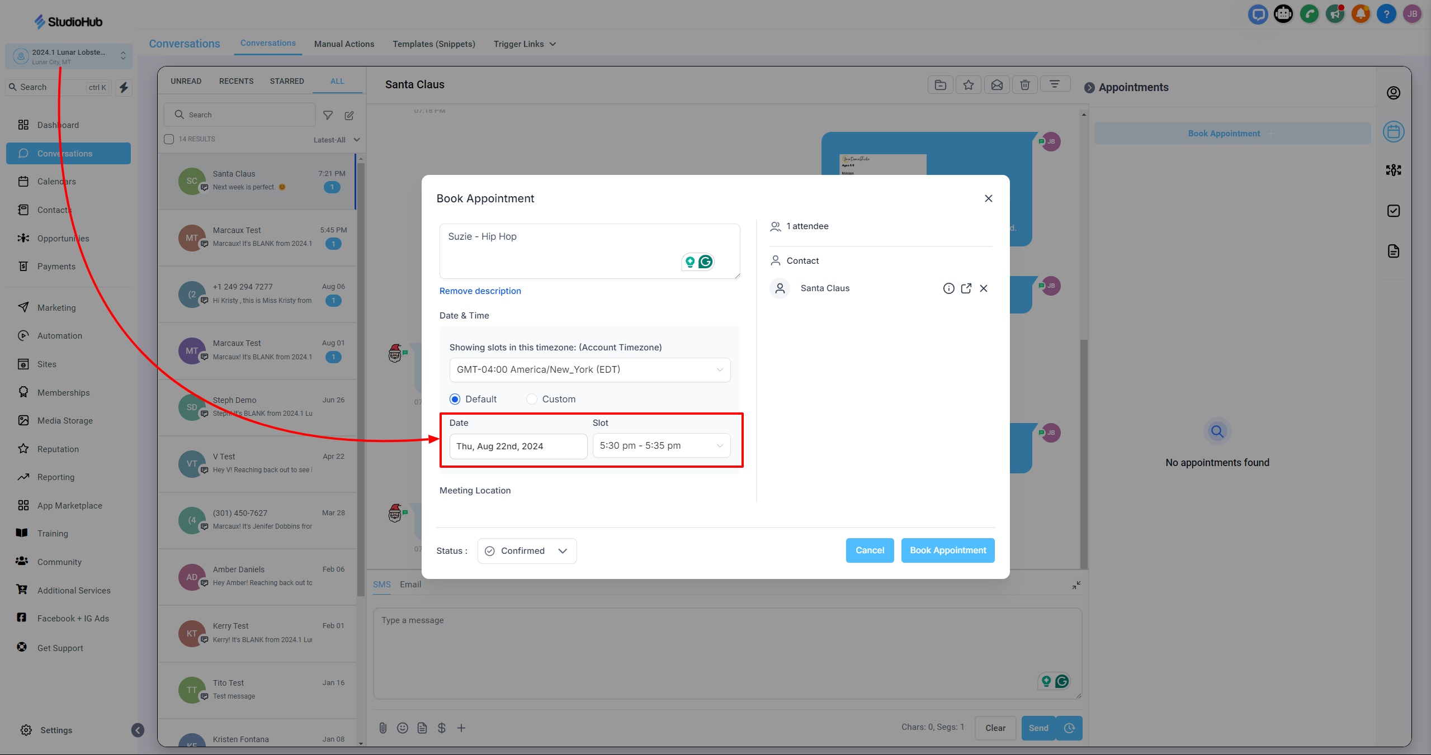Click the Date input field

(x=518, y=446)
